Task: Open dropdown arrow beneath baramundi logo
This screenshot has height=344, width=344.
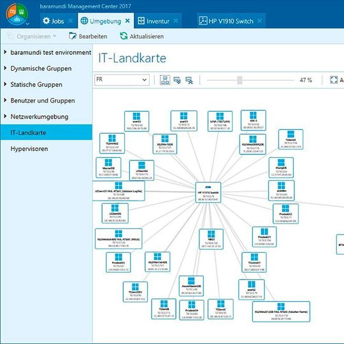Action: [27, 24]
